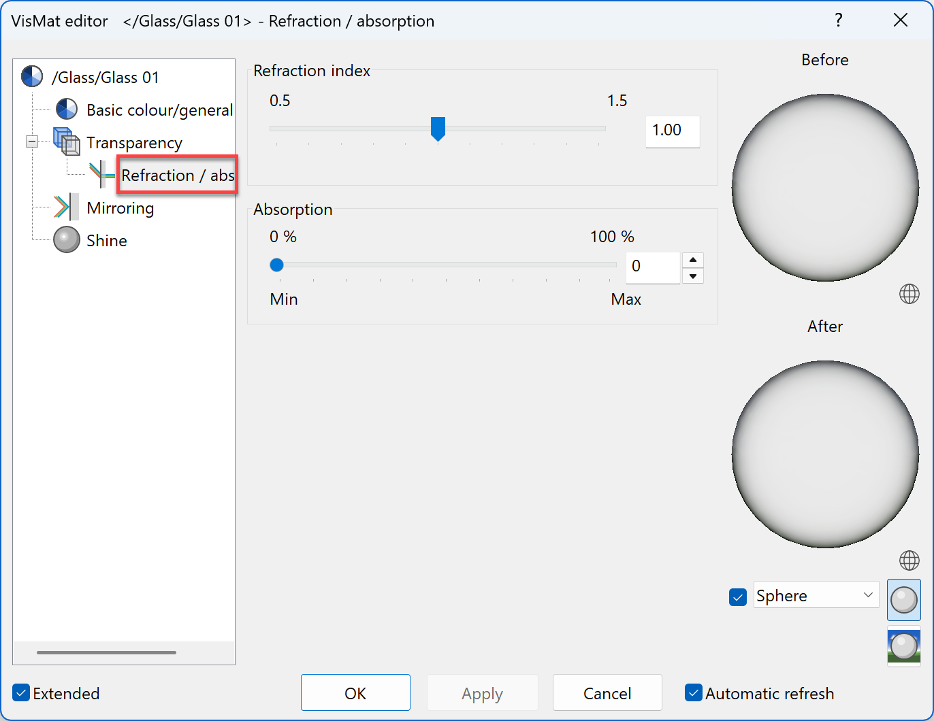The width and height of the screenshot is (934, 721).
Task: Click the globe icon under After preview
Action: 909,560
